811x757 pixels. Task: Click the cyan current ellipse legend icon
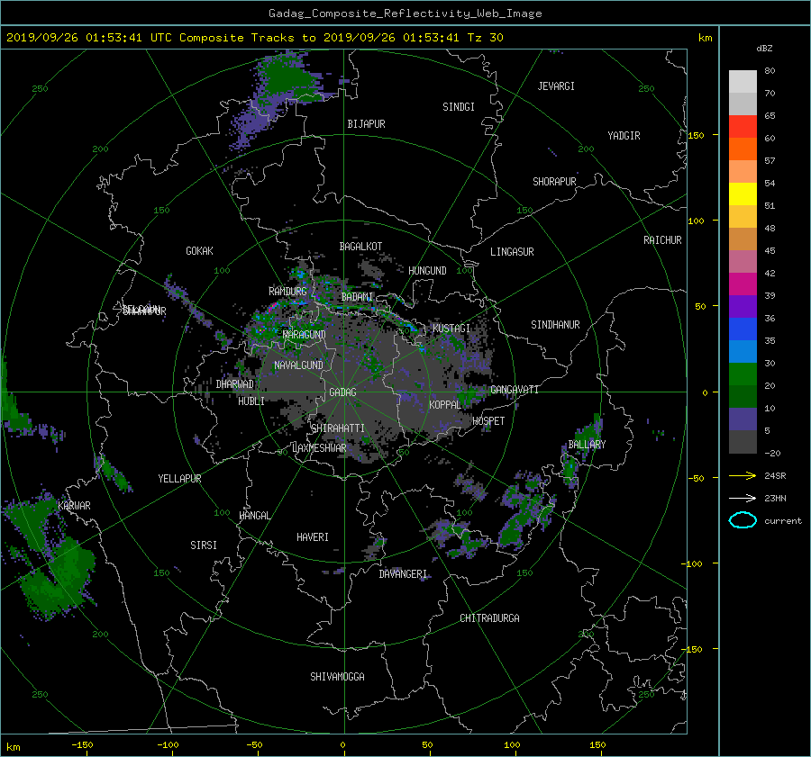[743, 520]
